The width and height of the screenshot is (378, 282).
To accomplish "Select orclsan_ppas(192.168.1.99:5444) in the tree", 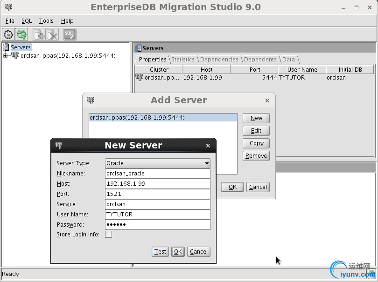I will [x=68, y=56].
